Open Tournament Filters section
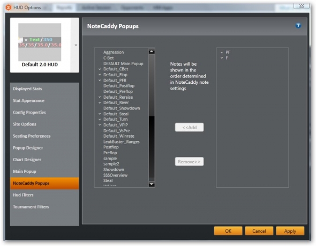 point(44,207)
